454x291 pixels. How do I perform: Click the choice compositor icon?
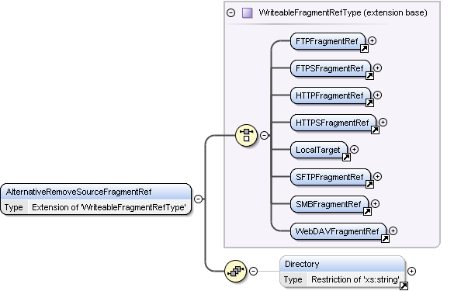click(246, 135)
